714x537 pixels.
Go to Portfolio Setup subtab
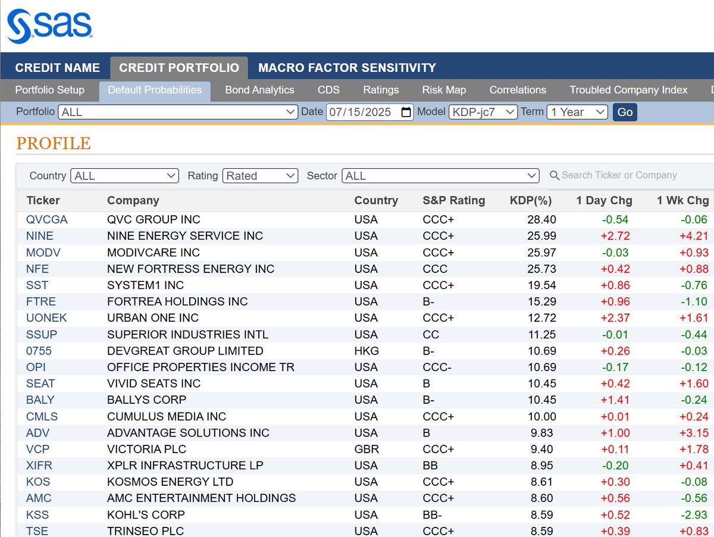click(50, 90)
